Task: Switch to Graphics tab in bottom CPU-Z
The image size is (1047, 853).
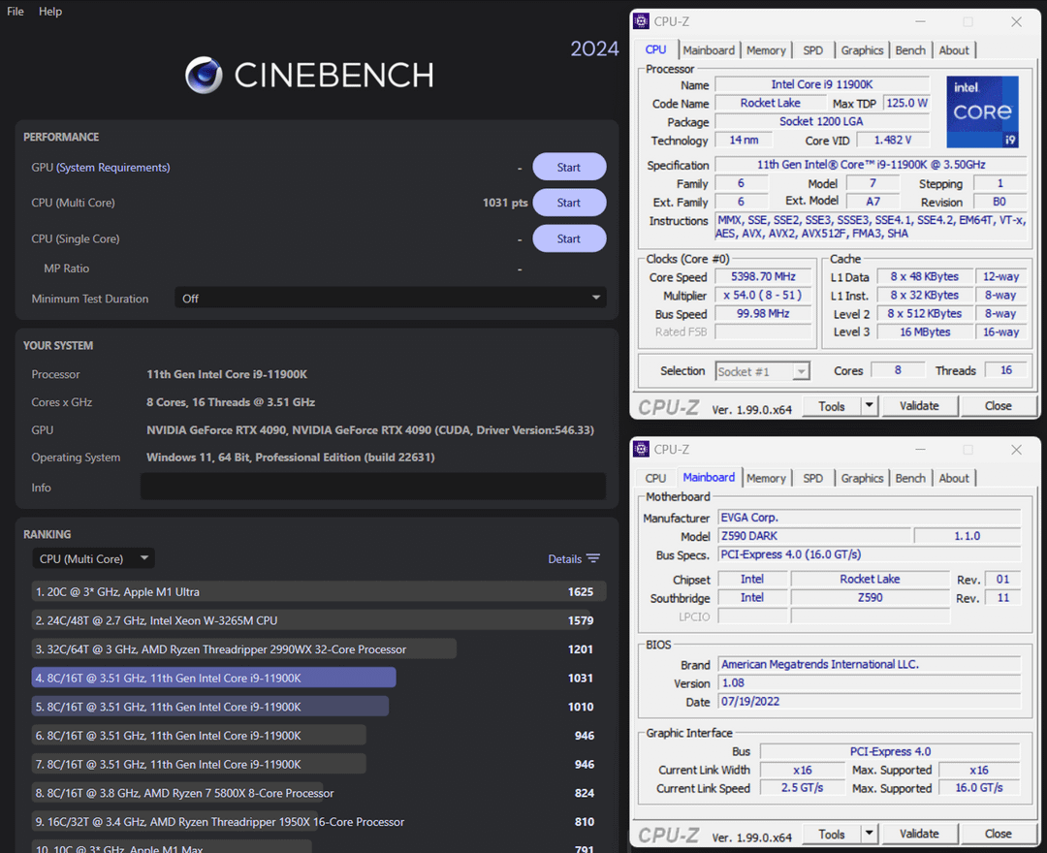Action: (x=862, y=479)
